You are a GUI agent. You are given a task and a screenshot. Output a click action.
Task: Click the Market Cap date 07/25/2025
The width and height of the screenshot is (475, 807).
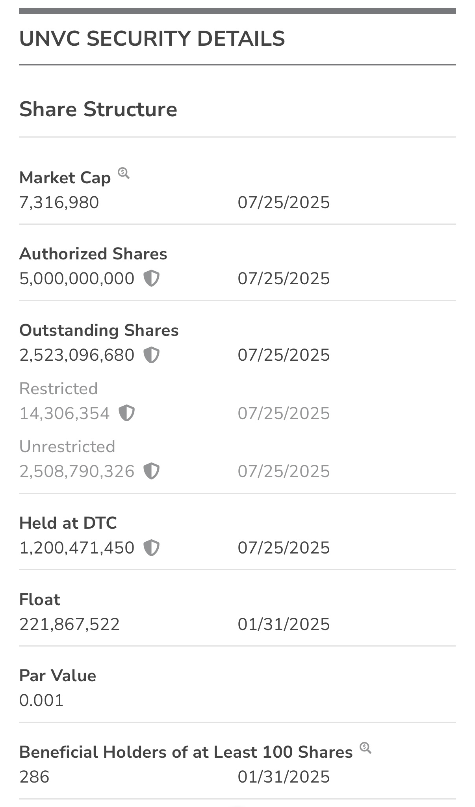tap(284, 203)
